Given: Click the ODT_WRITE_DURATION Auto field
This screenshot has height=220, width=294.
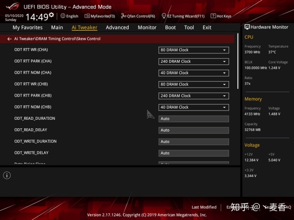Looking at the screenshot, I should [x=194, y=142].
